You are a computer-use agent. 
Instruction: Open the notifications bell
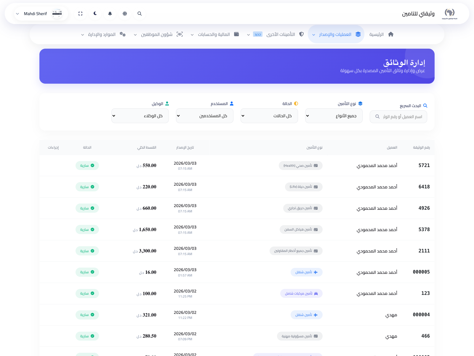tap(110, 14)
